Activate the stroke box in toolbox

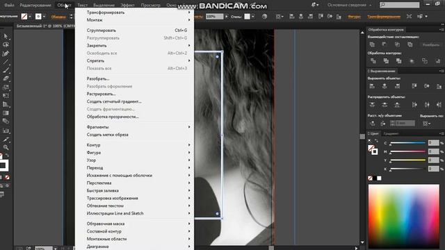click(4, 165)
